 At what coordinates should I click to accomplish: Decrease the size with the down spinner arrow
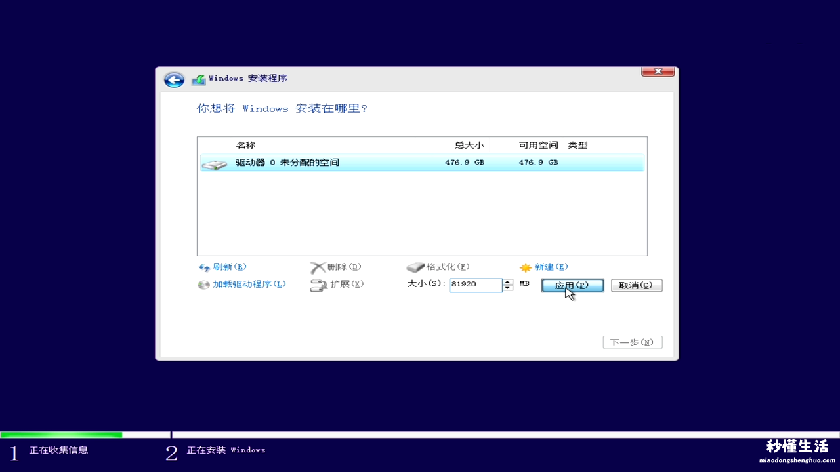(508, 288)
